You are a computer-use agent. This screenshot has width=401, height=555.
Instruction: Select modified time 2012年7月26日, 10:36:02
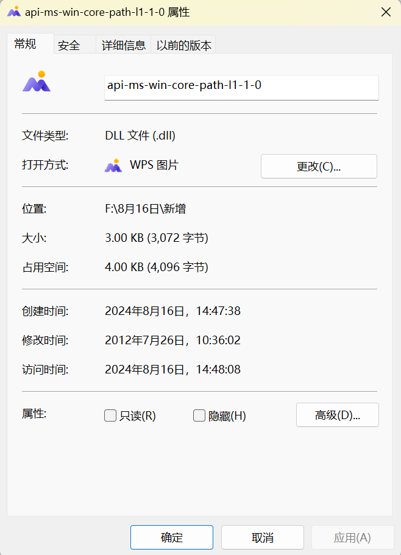pos(172,340)
